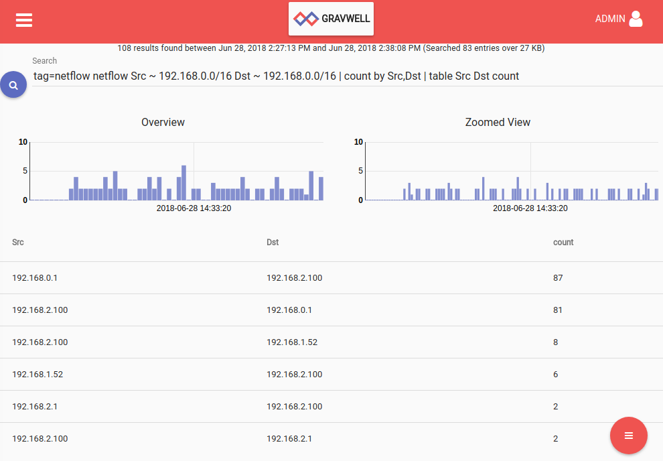Screen dimensions: 663x461
Task: Select Dst 192.168.2.1 cell
Action: (x=289, y=439)
